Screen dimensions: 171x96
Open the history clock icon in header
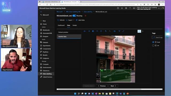(x=118, y=8)
